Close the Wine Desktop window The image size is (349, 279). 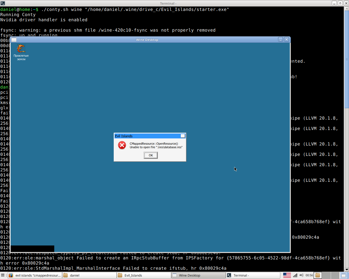(x=287, y=40)
